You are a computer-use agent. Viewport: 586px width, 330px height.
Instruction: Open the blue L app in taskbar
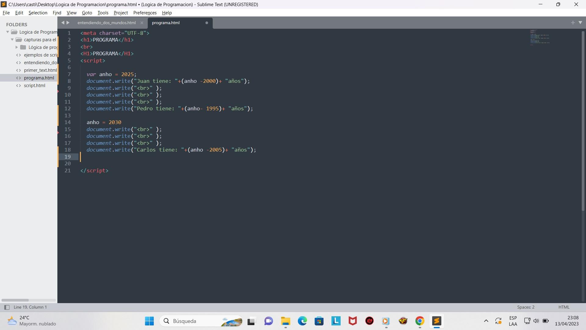coord(336,321)
